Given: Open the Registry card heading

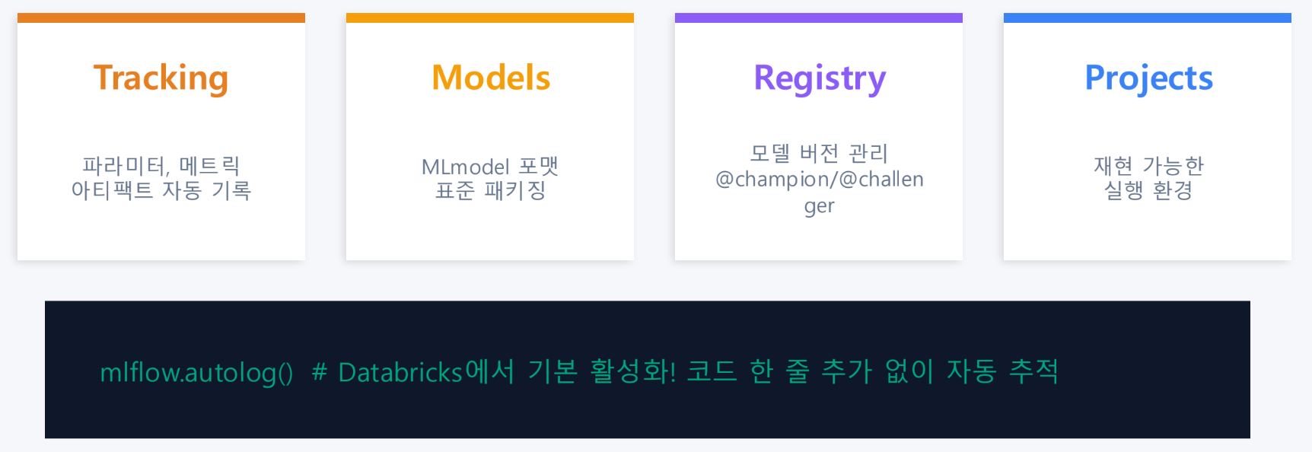Looking at the screenshot, I should (x=820, y=78).
